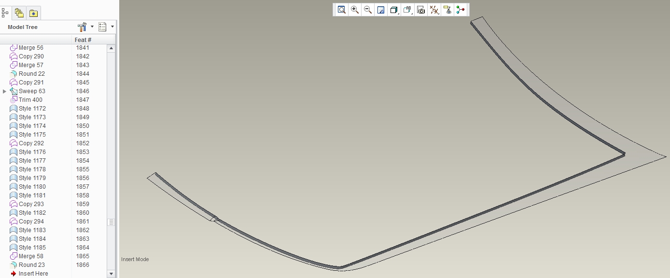The height and width of the screenshot is (278, 670).
Task: Select the Style 1180 feature icon
Action: 14,187
